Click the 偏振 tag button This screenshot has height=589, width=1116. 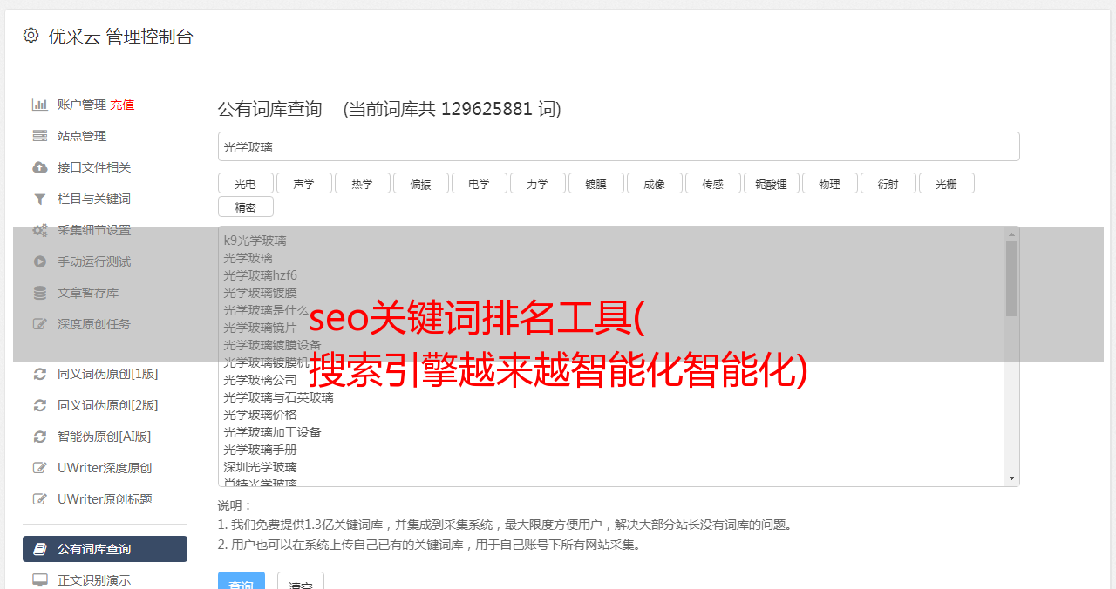coord(421,183)
